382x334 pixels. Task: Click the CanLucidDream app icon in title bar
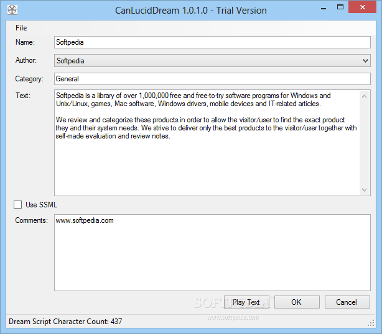click(x=12, y=10)
